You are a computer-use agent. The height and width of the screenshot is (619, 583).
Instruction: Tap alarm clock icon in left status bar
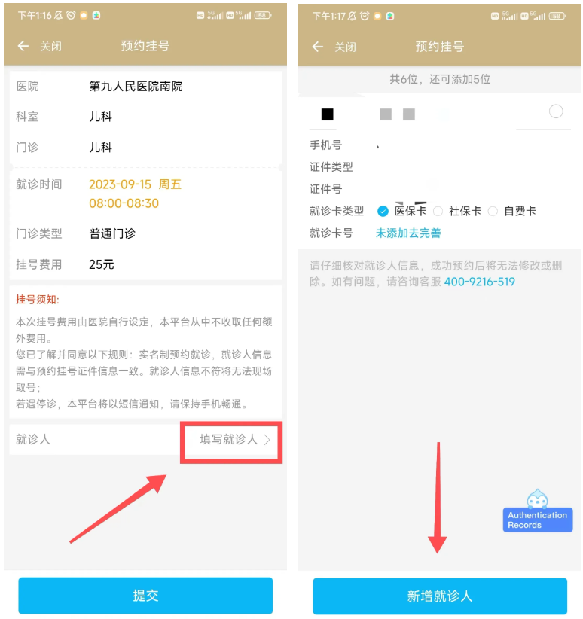[x=71, y=15]
